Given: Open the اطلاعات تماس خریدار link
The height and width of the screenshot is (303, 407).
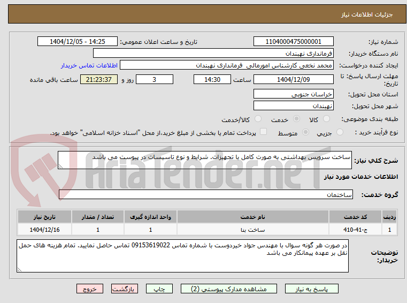Looking at the screenshot, I should click(89, 65).
